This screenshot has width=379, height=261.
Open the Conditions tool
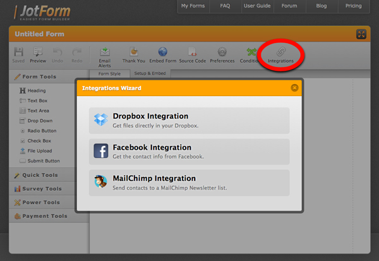tap(250, 55)
